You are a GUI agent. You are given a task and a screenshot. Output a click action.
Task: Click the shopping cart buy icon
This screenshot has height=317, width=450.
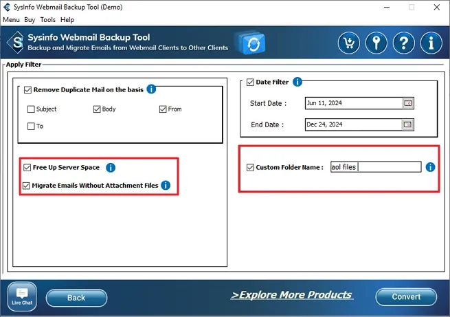click(349, 43)
